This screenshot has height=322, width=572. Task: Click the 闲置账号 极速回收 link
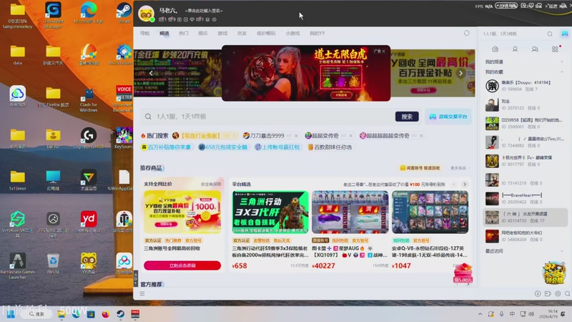pos(420,168)
